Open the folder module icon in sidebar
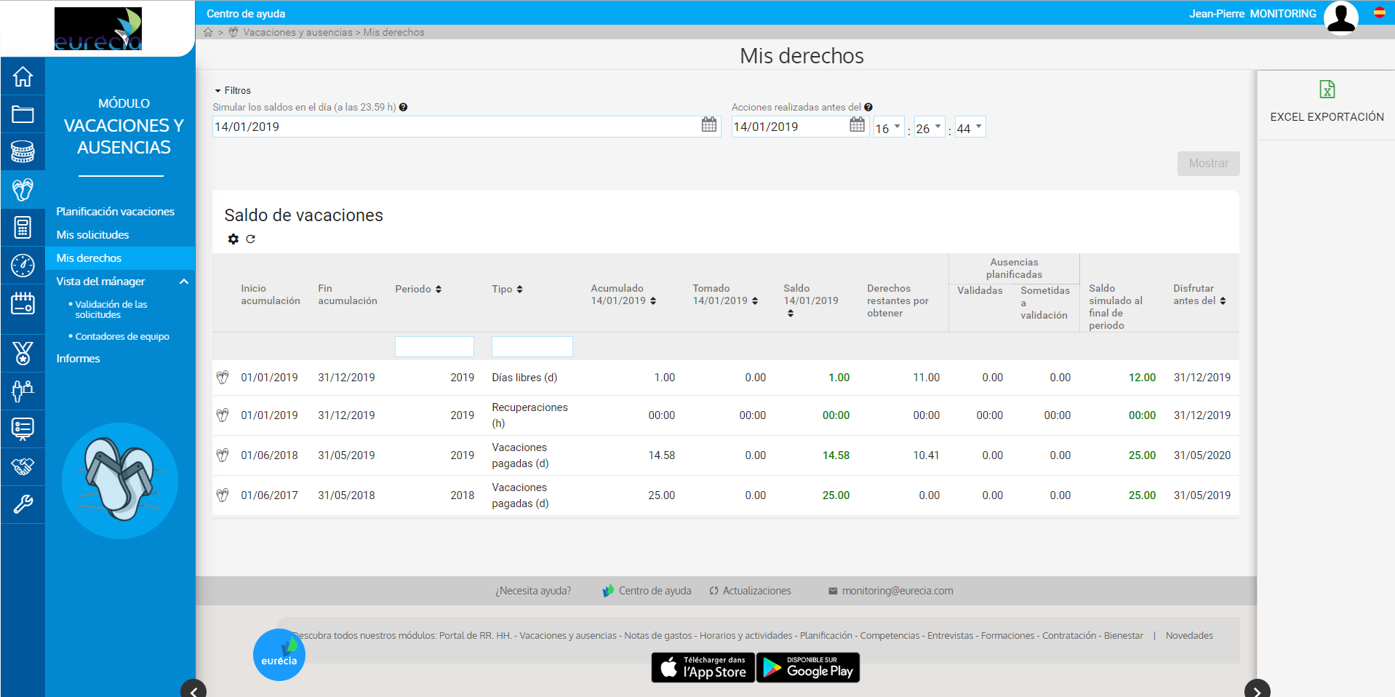The image size is (1395, 697). pos(23,114)
